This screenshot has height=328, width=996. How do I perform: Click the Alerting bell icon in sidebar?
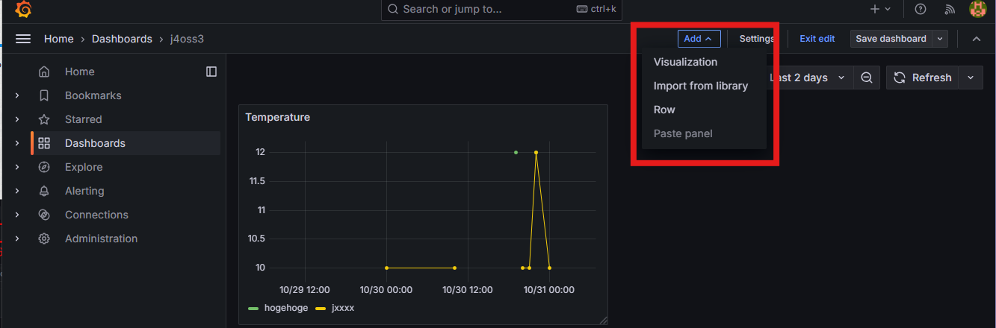(x=44, y=191)
